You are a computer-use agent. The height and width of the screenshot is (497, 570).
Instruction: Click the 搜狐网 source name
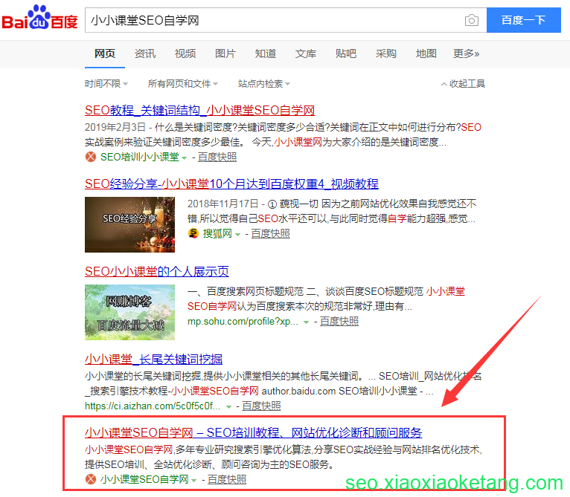pos(217,234)
